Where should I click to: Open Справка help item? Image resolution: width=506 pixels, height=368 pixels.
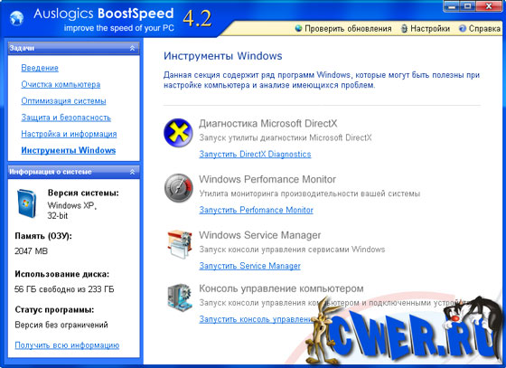[x=484, y=29]
